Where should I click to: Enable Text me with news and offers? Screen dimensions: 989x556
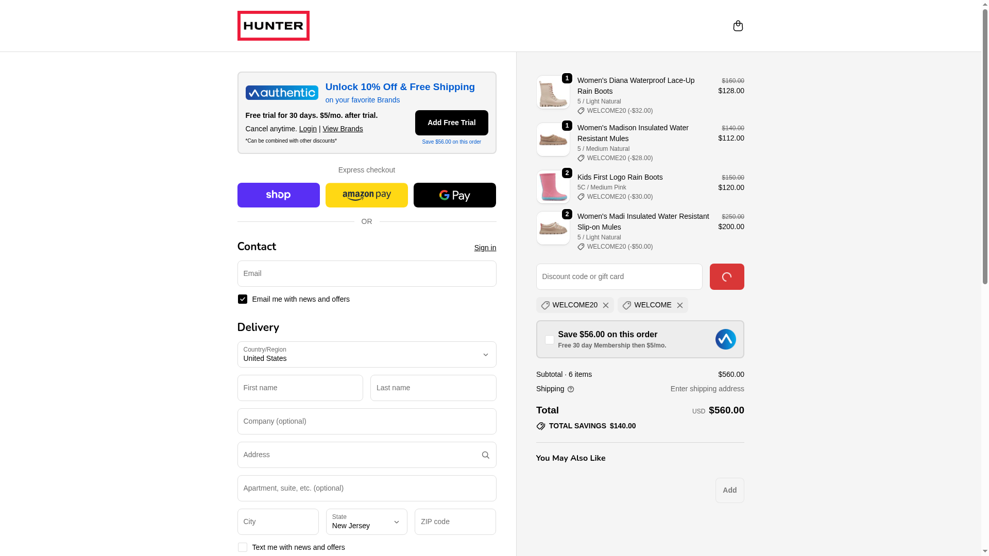pyautogui.click(x=243, y=547)
